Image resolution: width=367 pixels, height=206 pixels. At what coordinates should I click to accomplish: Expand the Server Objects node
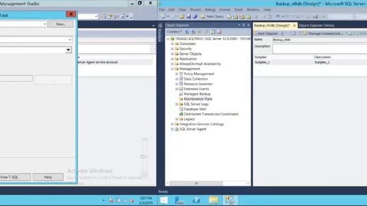coord(172,54)
